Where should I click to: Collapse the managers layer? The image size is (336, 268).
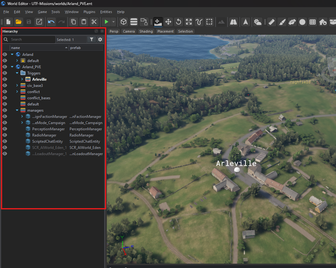(17, 110)
